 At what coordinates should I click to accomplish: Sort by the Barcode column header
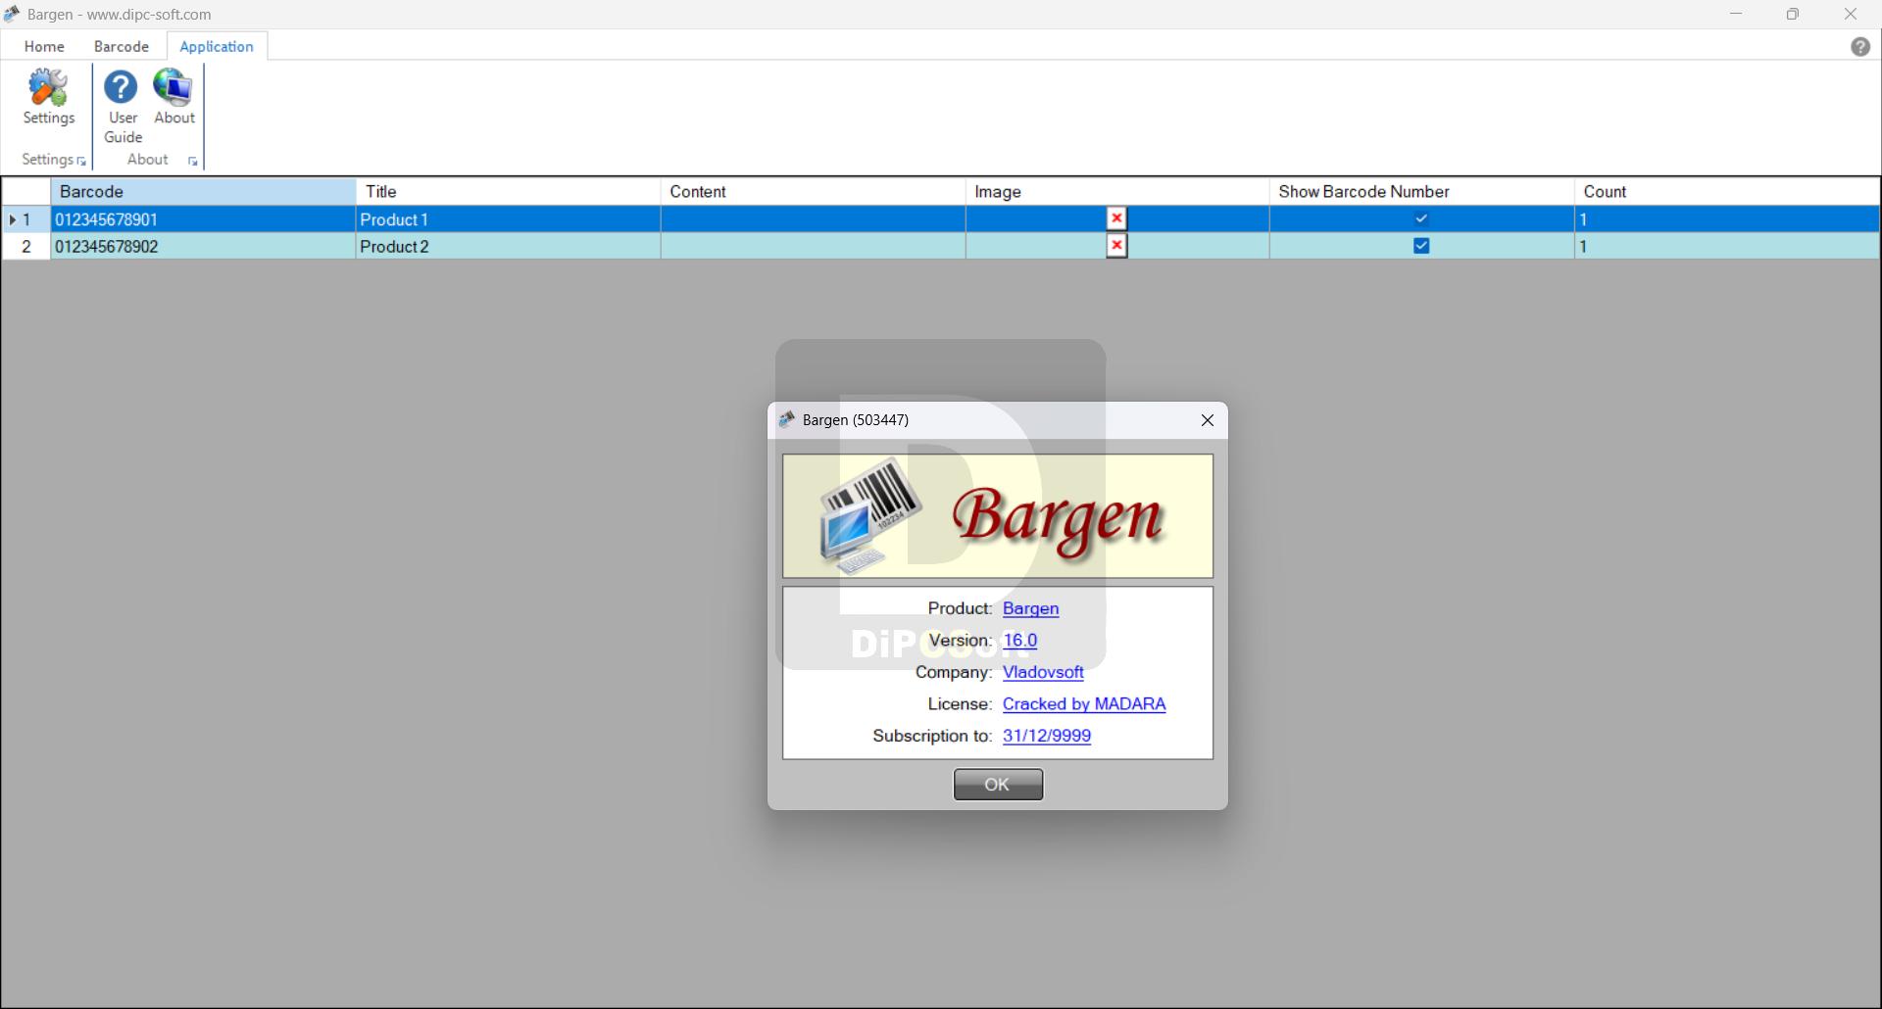(203, 191)
